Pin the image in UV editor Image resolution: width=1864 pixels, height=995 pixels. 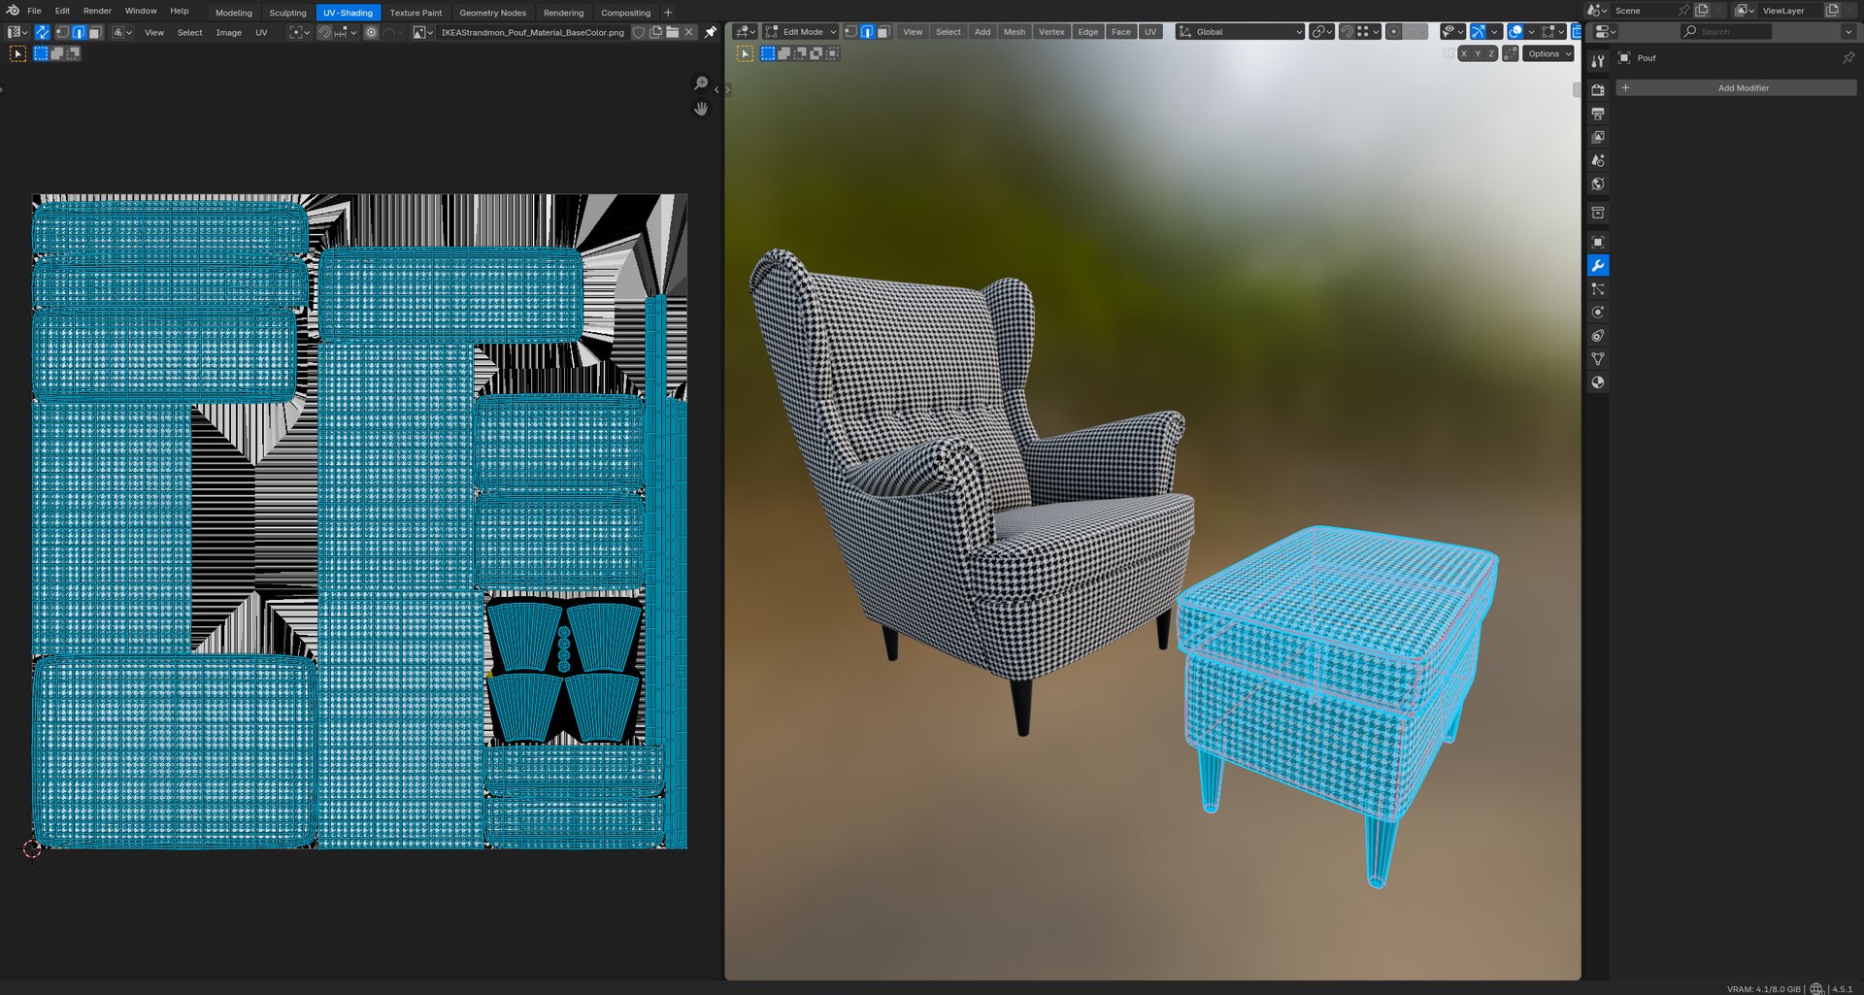coord(711,32)
